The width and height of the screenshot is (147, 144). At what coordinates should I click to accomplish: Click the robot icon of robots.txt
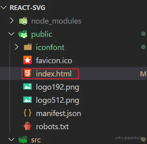[27, 126]
